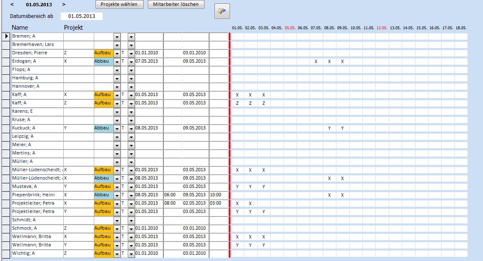Open empty phase dropdown for Bremerhaven; Lars
This screenshot has height=261, width=483.
tap(117, 45)
